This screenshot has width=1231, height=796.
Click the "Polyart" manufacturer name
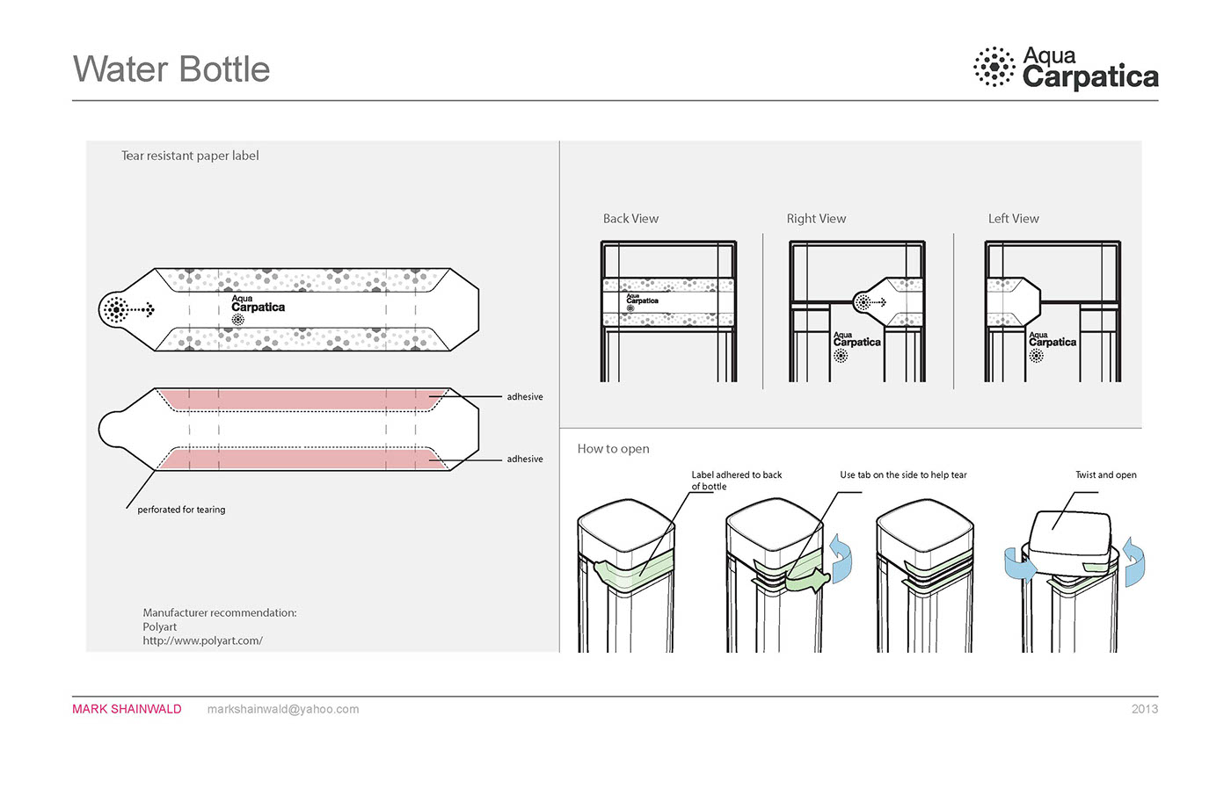(160, 626)
